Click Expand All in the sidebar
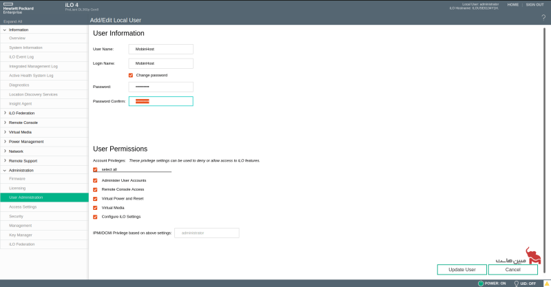Screen dimensions: 551x287 click(12, 21)
